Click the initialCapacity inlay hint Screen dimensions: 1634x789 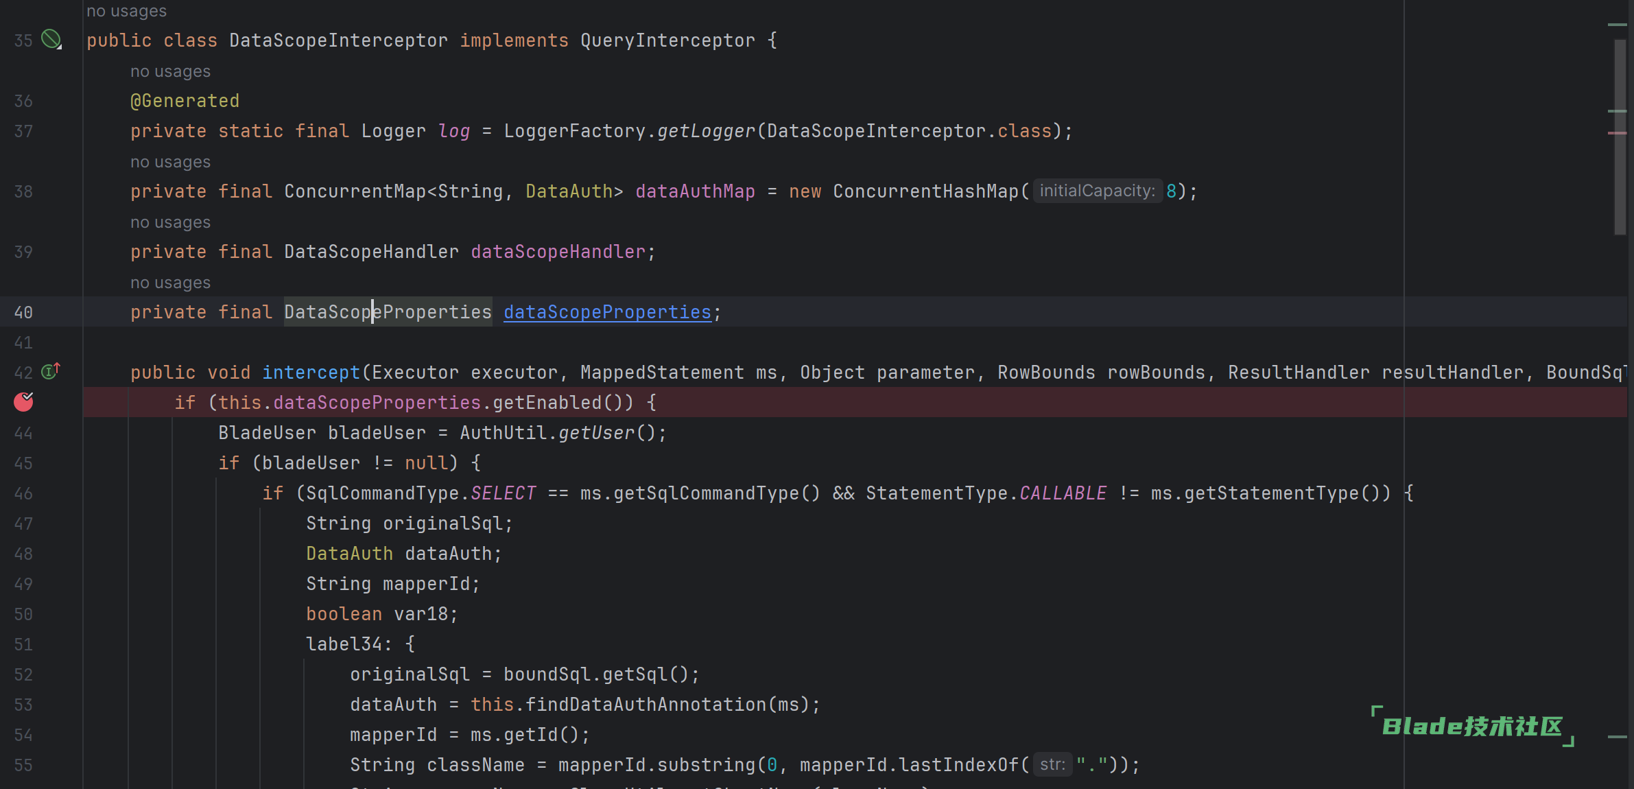coord(1097,191)
